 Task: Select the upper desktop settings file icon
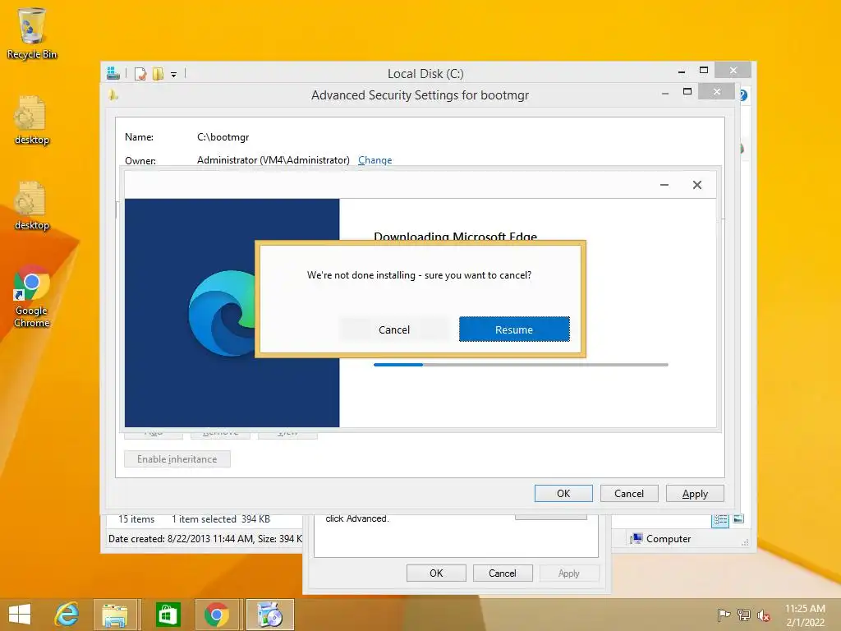click(x=32, y=120)
